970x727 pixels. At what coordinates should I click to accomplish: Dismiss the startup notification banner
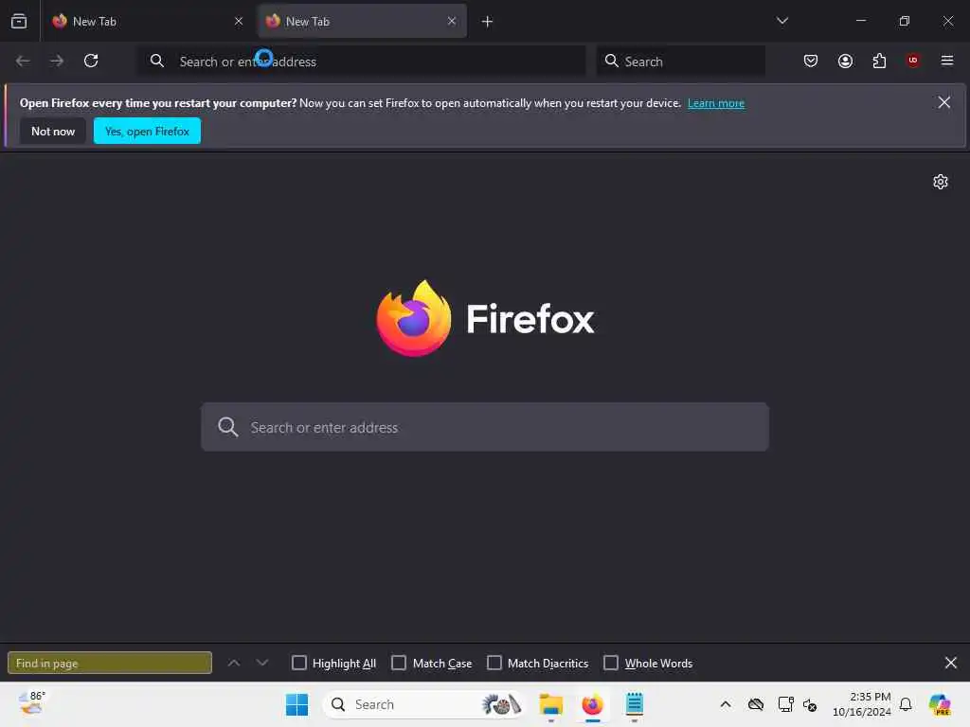click(x=944, y=102)
